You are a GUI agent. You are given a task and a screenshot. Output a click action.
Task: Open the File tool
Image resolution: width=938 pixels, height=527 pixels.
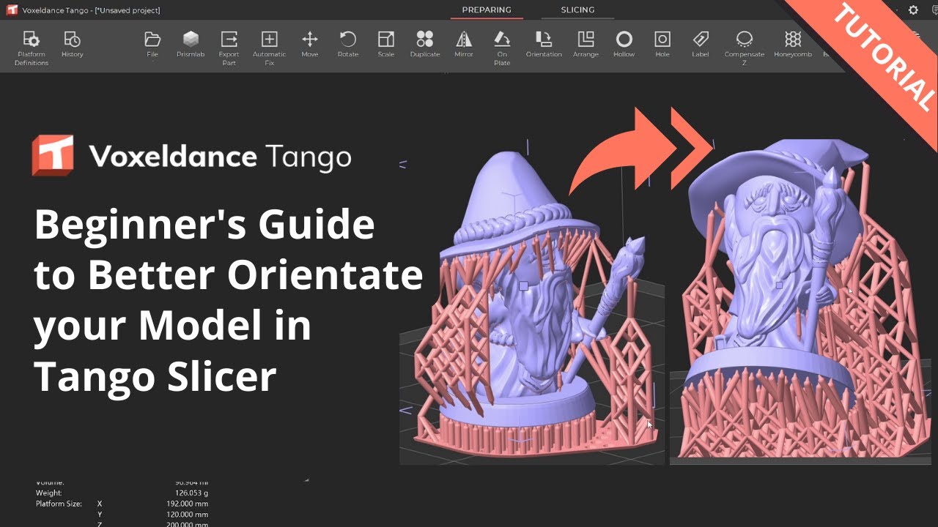coord(152,44)
